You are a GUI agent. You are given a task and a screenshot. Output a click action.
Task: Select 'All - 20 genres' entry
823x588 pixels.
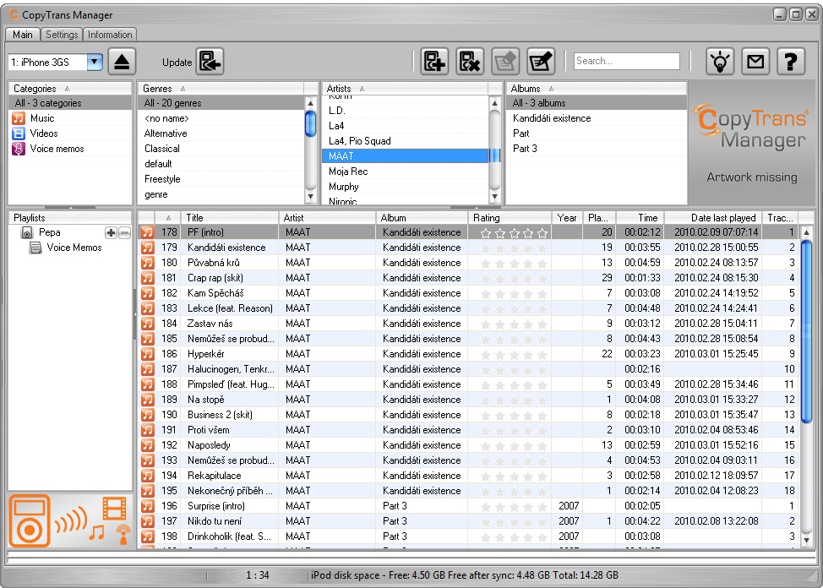221,103
